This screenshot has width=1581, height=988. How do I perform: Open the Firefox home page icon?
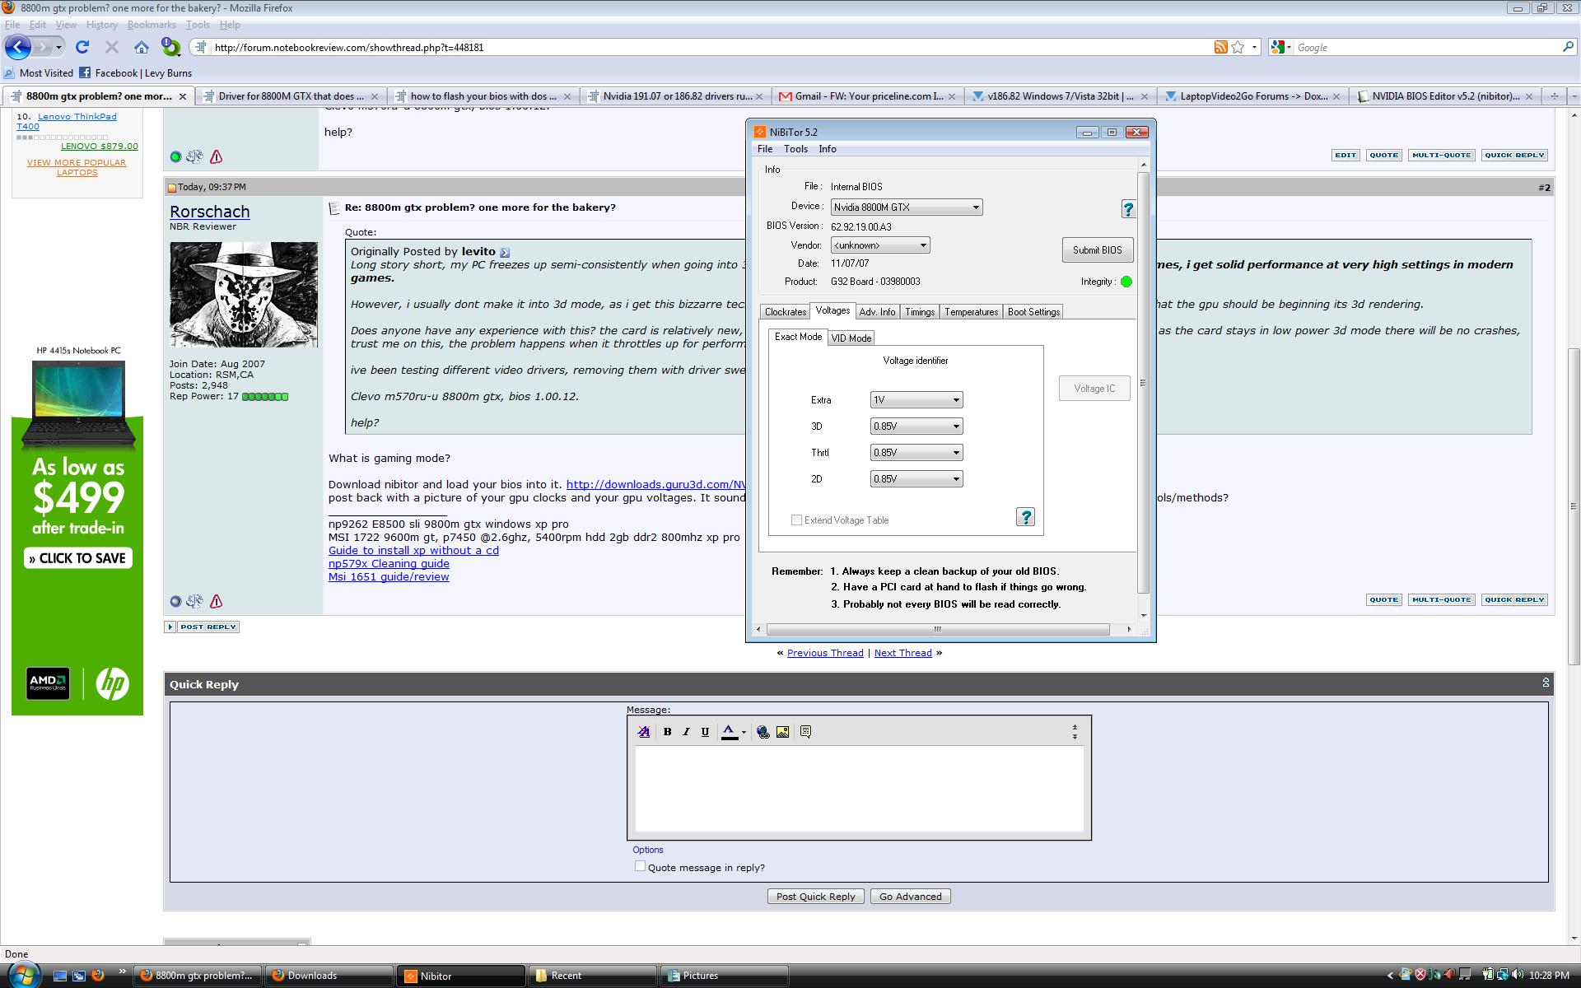pos(142,47)
